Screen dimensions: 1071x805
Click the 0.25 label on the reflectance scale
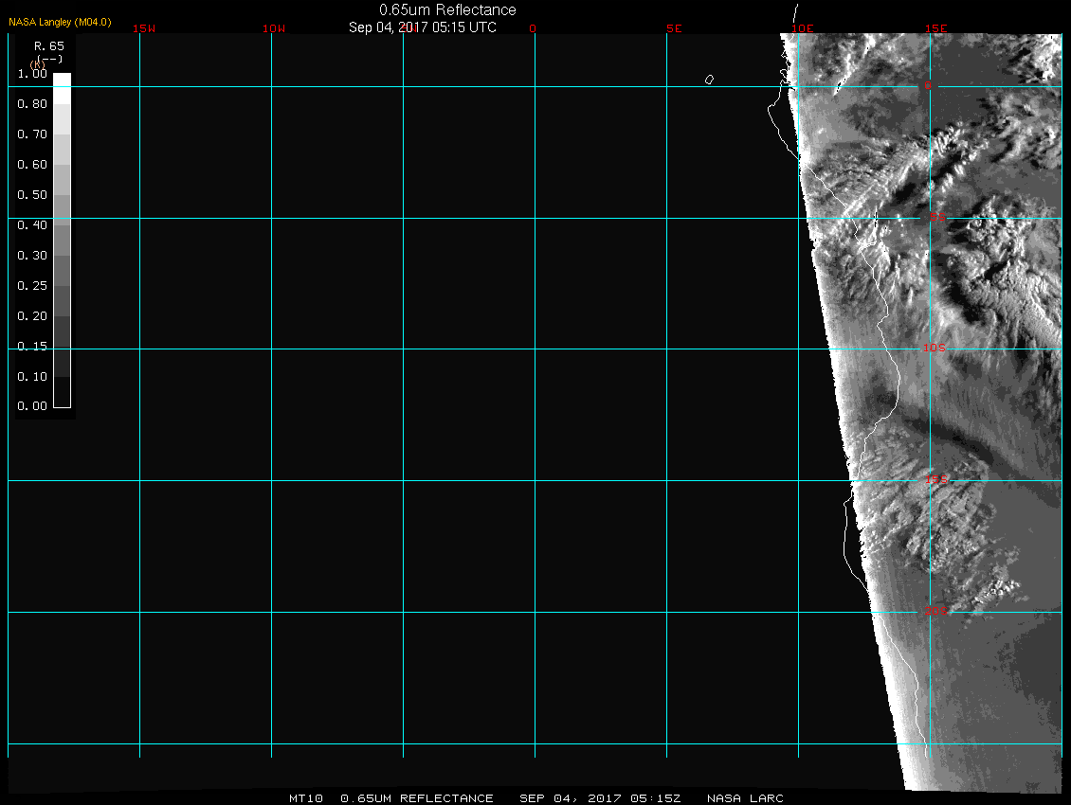tap(32, 286)
